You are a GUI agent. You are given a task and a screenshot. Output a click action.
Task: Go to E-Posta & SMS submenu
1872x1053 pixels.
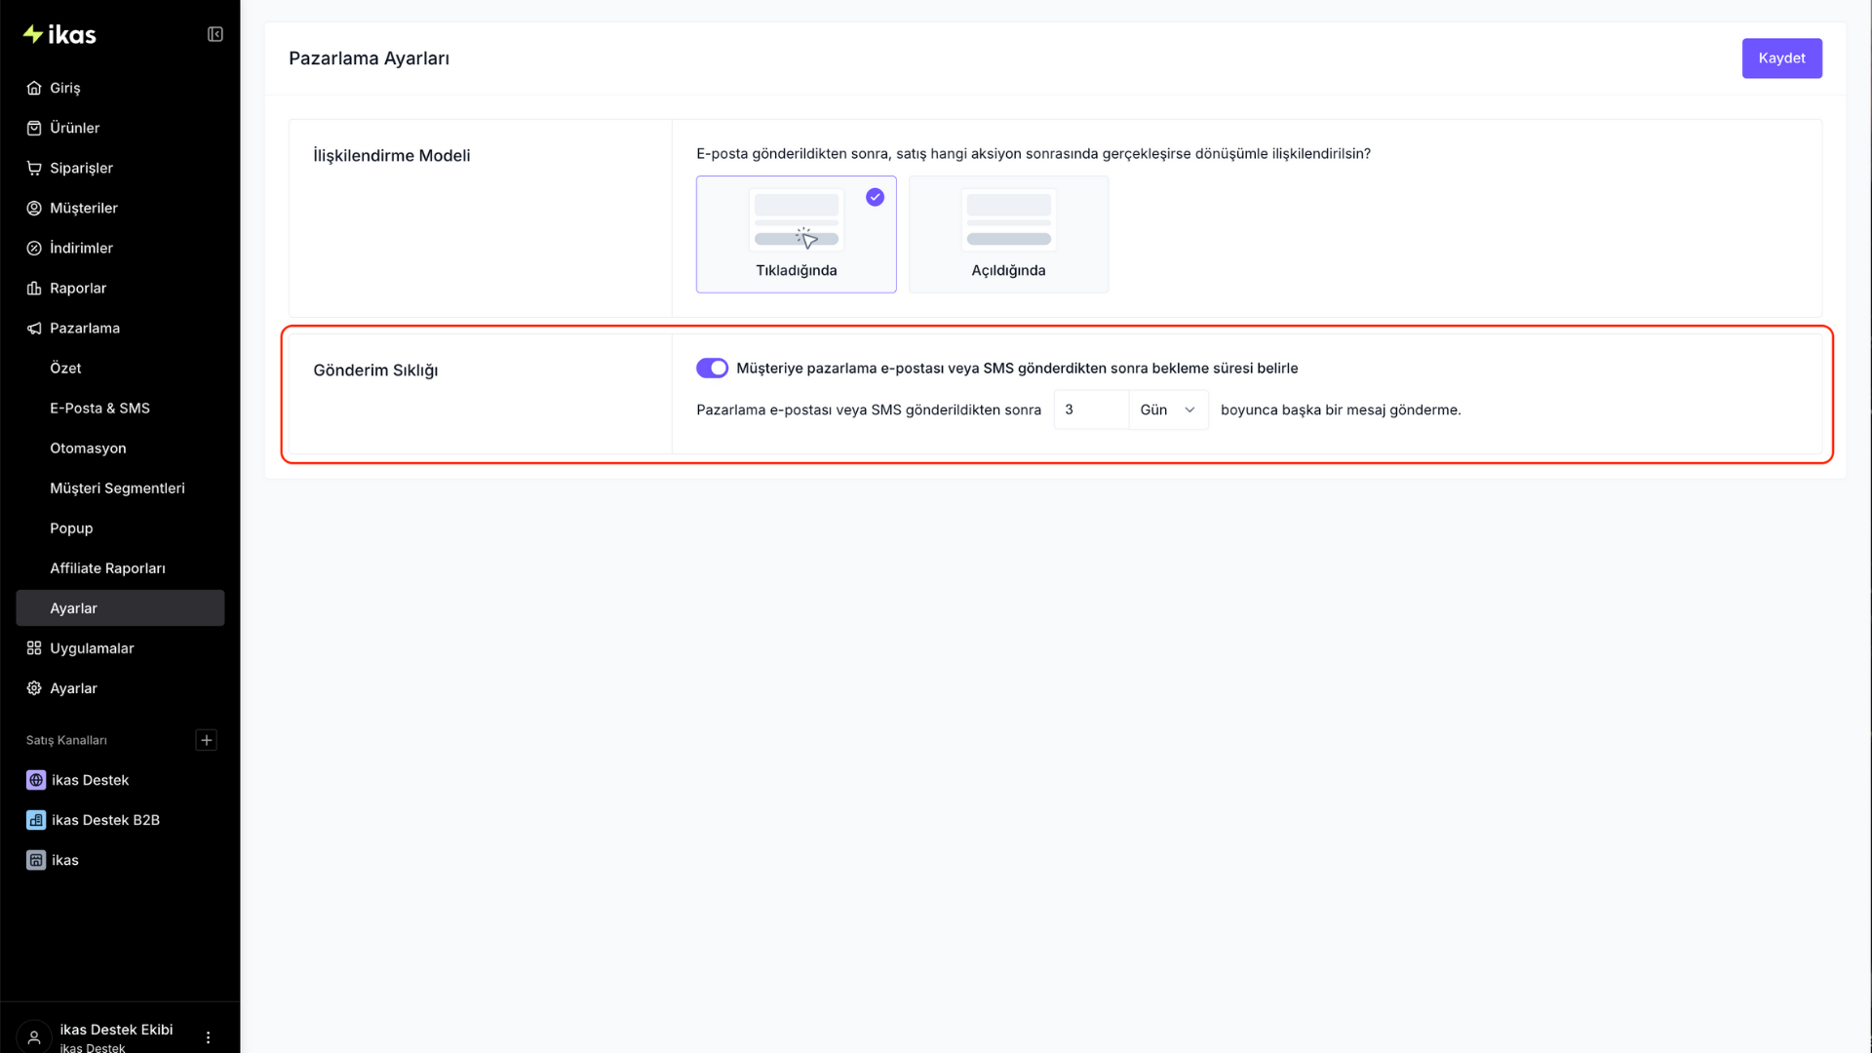pos(120,408)
